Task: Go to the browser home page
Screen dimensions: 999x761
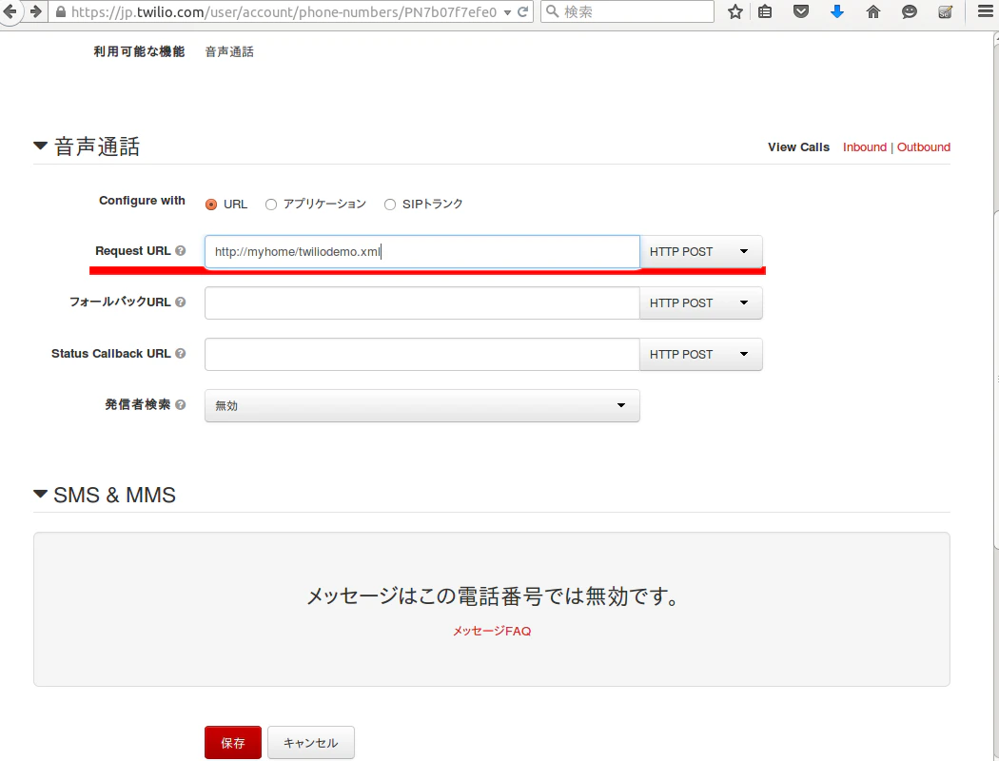Action: coord(873,11)
